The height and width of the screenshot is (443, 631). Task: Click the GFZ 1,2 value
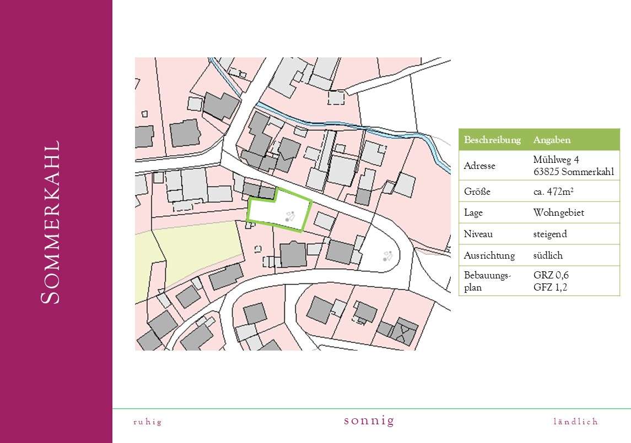coord(550,287)
